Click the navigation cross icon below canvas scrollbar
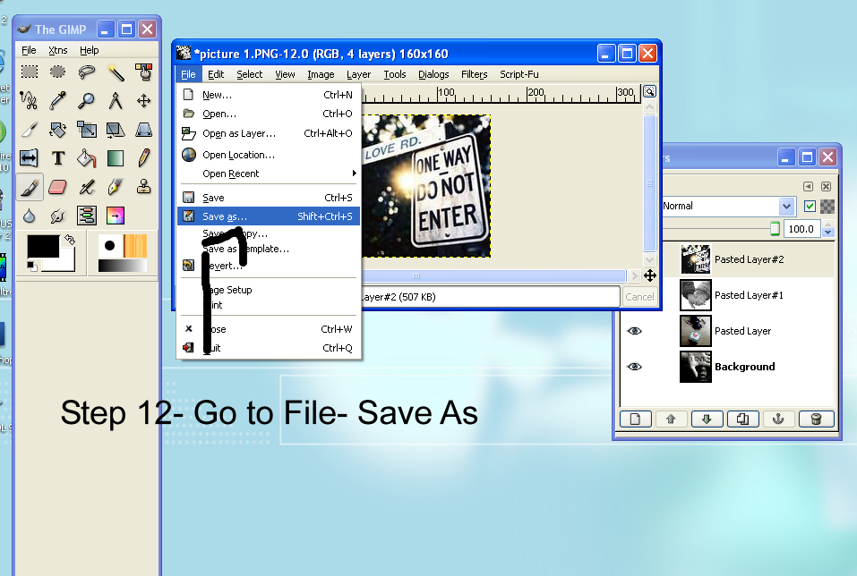857x576 pixels. click(x=650, y=275)
